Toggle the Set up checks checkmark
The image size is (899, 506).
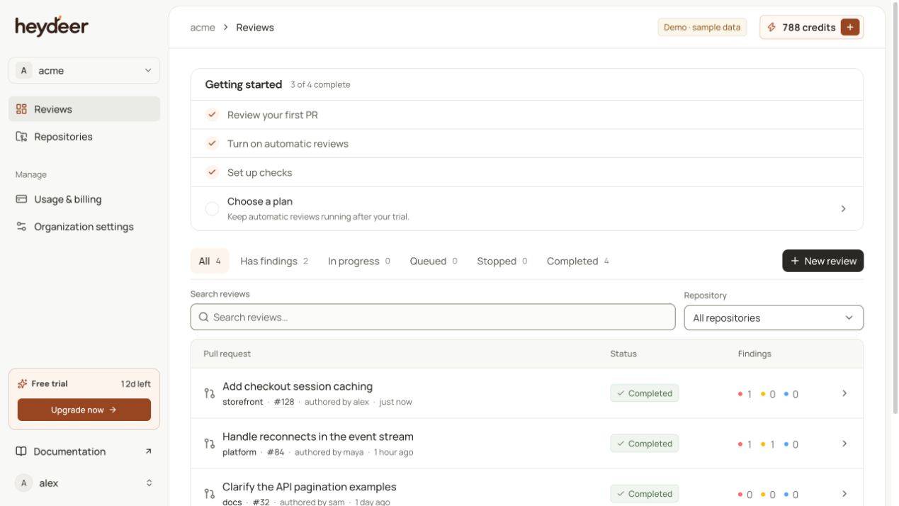pos(212,172)
